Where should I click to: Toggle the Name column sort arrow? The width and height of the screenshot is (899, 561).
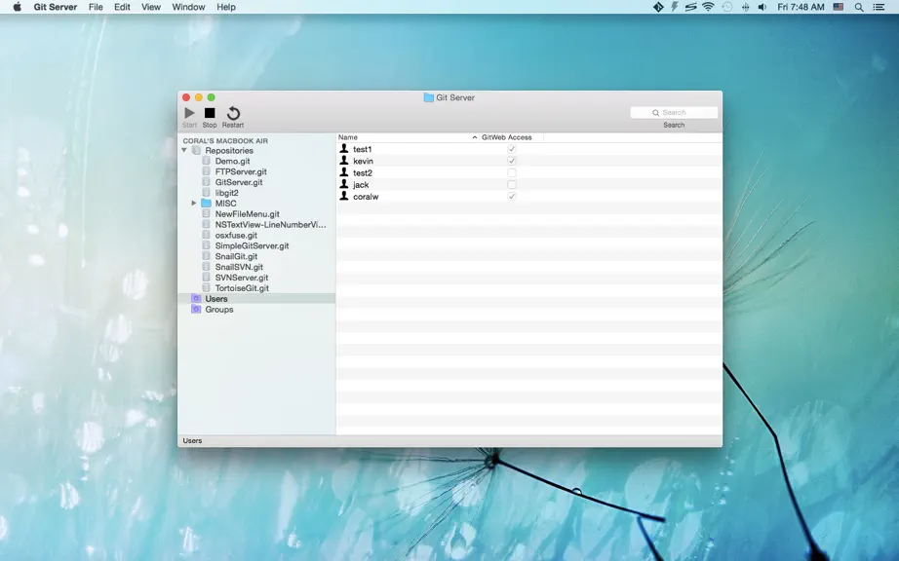(x=474, y=137)
